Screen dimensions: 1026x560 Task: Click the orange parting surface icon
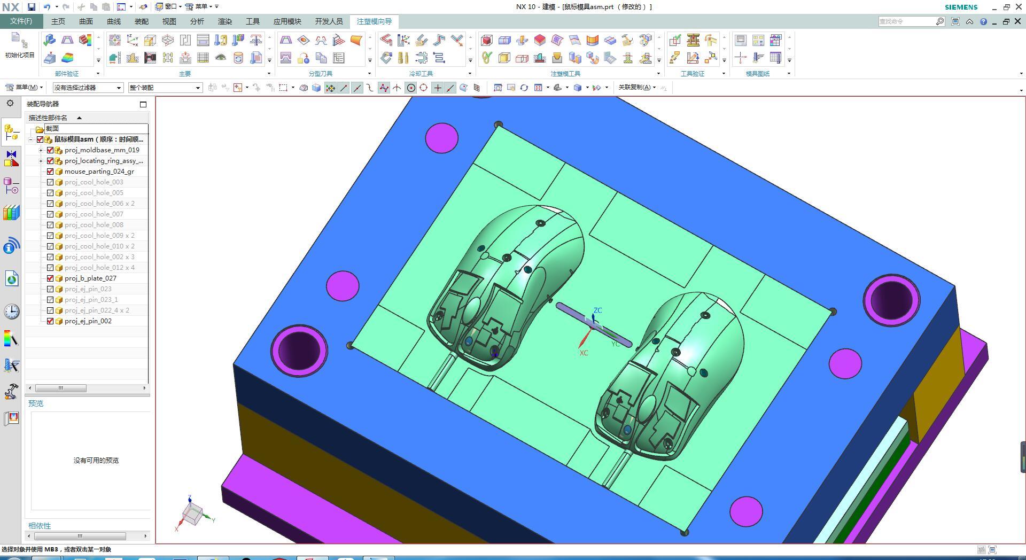coord(356,40)
